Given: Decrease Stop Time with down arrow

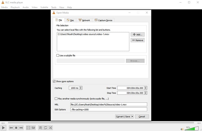Looking at the screenshot, I should tap(146, 94).
